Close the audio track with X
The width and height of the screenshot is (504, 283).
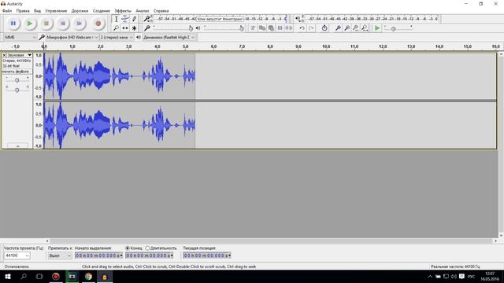tap(4, 55)
